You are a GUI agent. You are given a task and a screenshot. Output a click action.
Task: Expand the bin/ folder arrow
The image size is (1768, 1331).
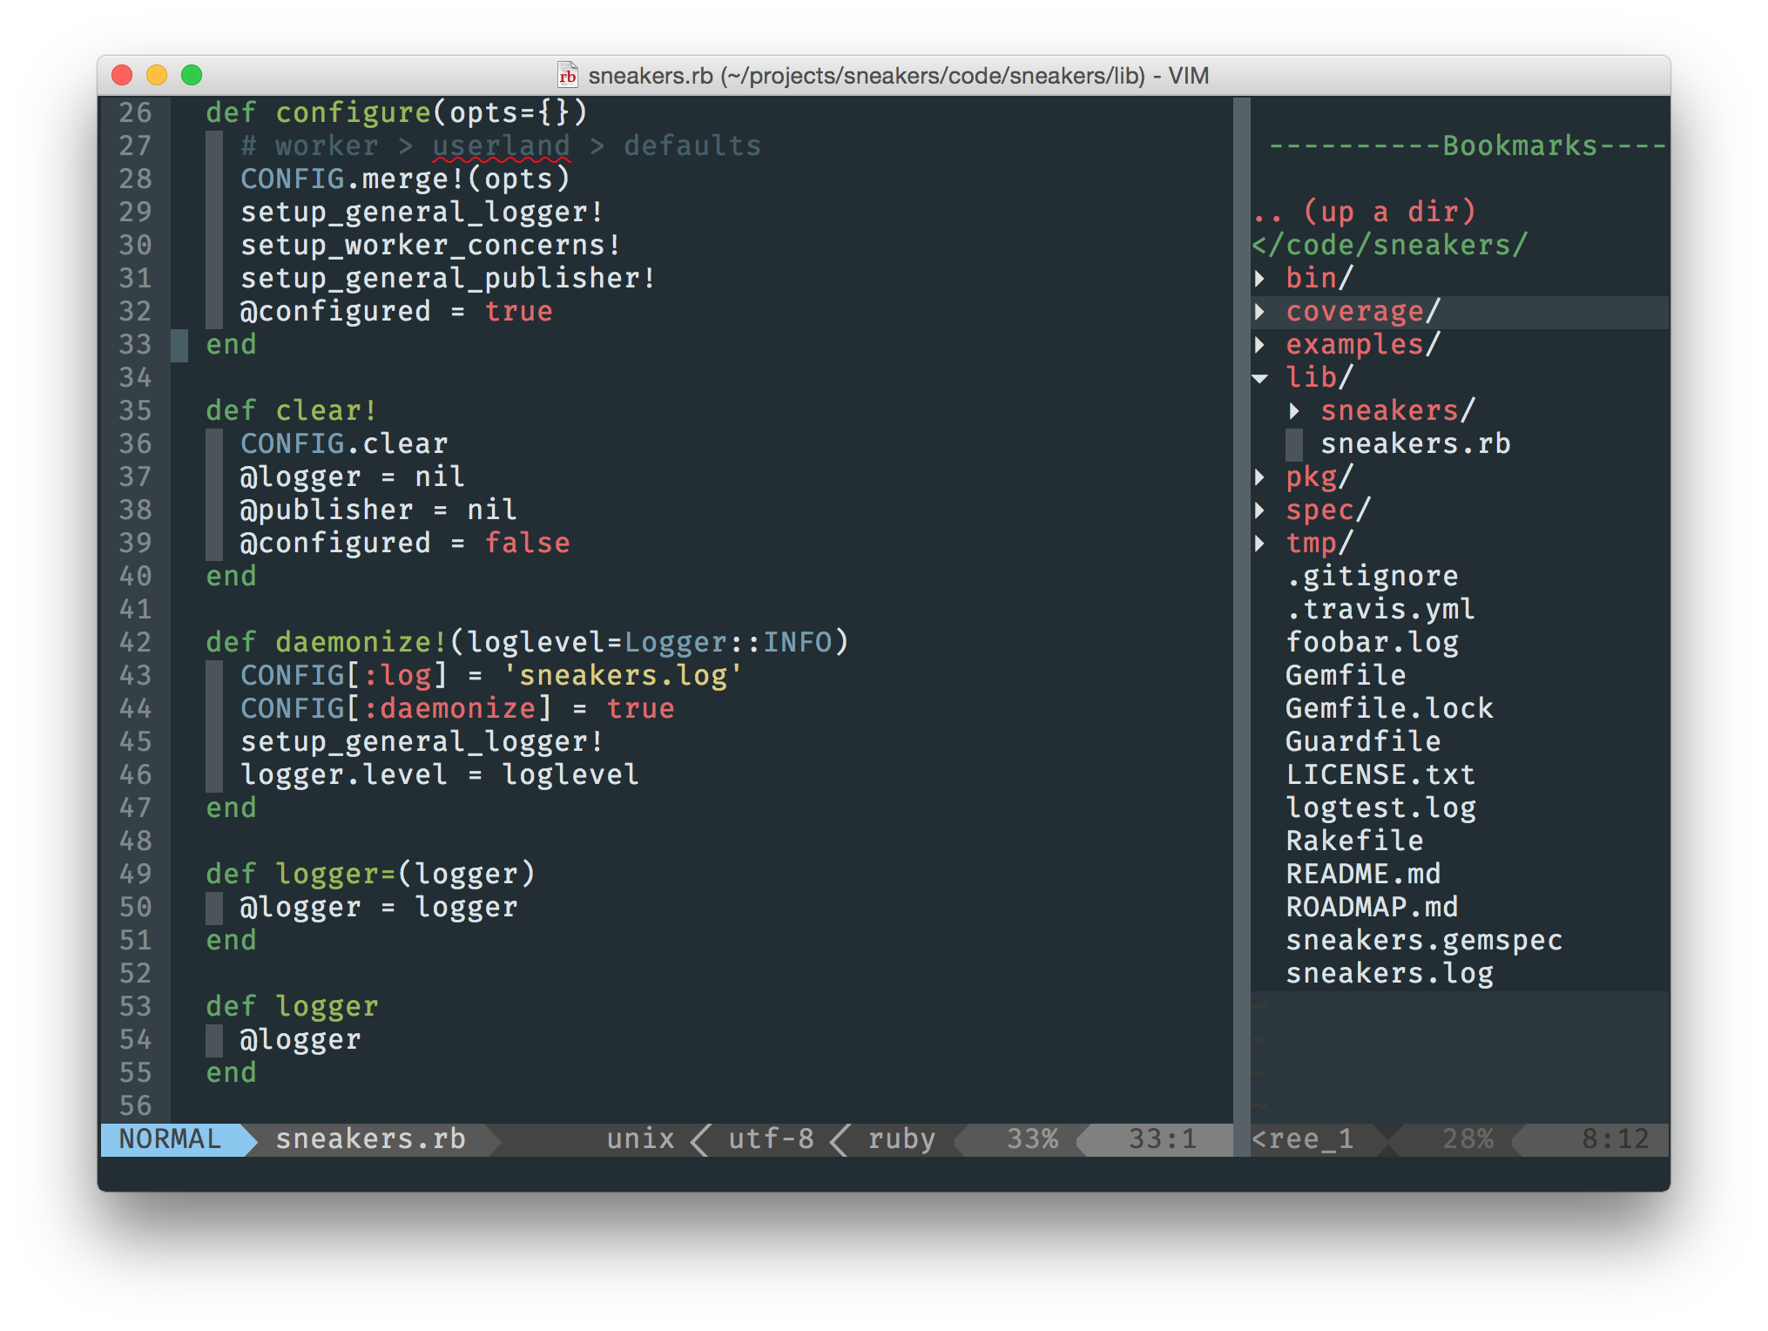coord(1259,279)
